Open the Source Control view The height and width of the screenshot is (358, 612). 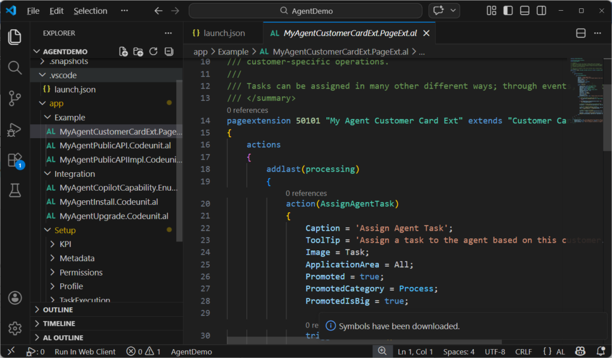(15, 99)
